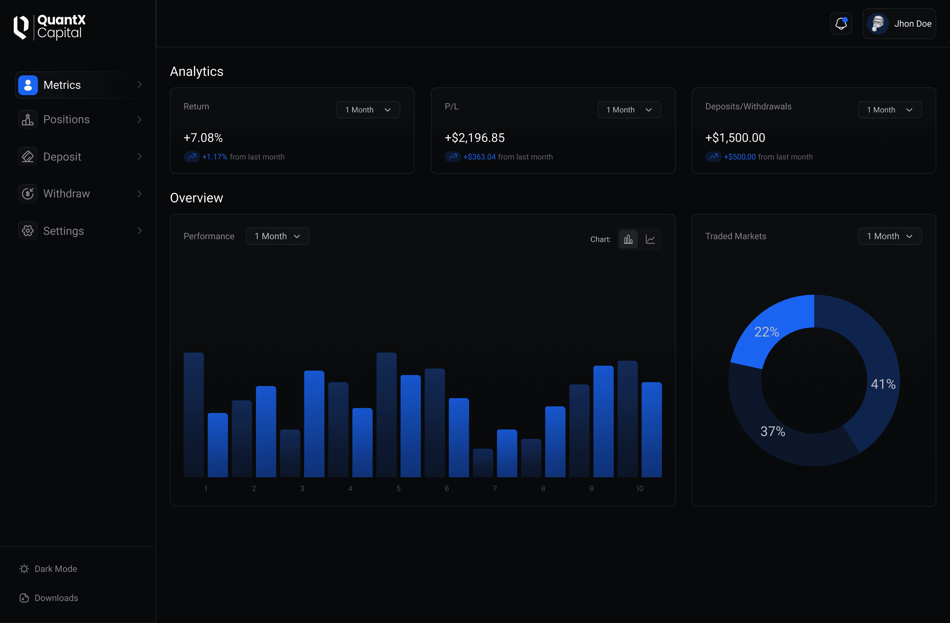Image resolution: width=950 pixels, height=623 pixels.
Task: Click the Downloads file icon
Action: (x=24, y=598)
